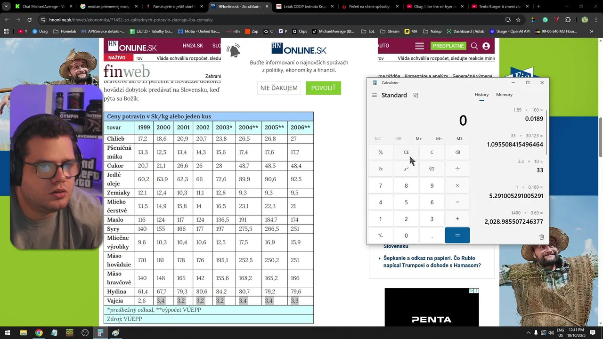Open the volume control in system tray
603x339 pixels.
point(551,333)
